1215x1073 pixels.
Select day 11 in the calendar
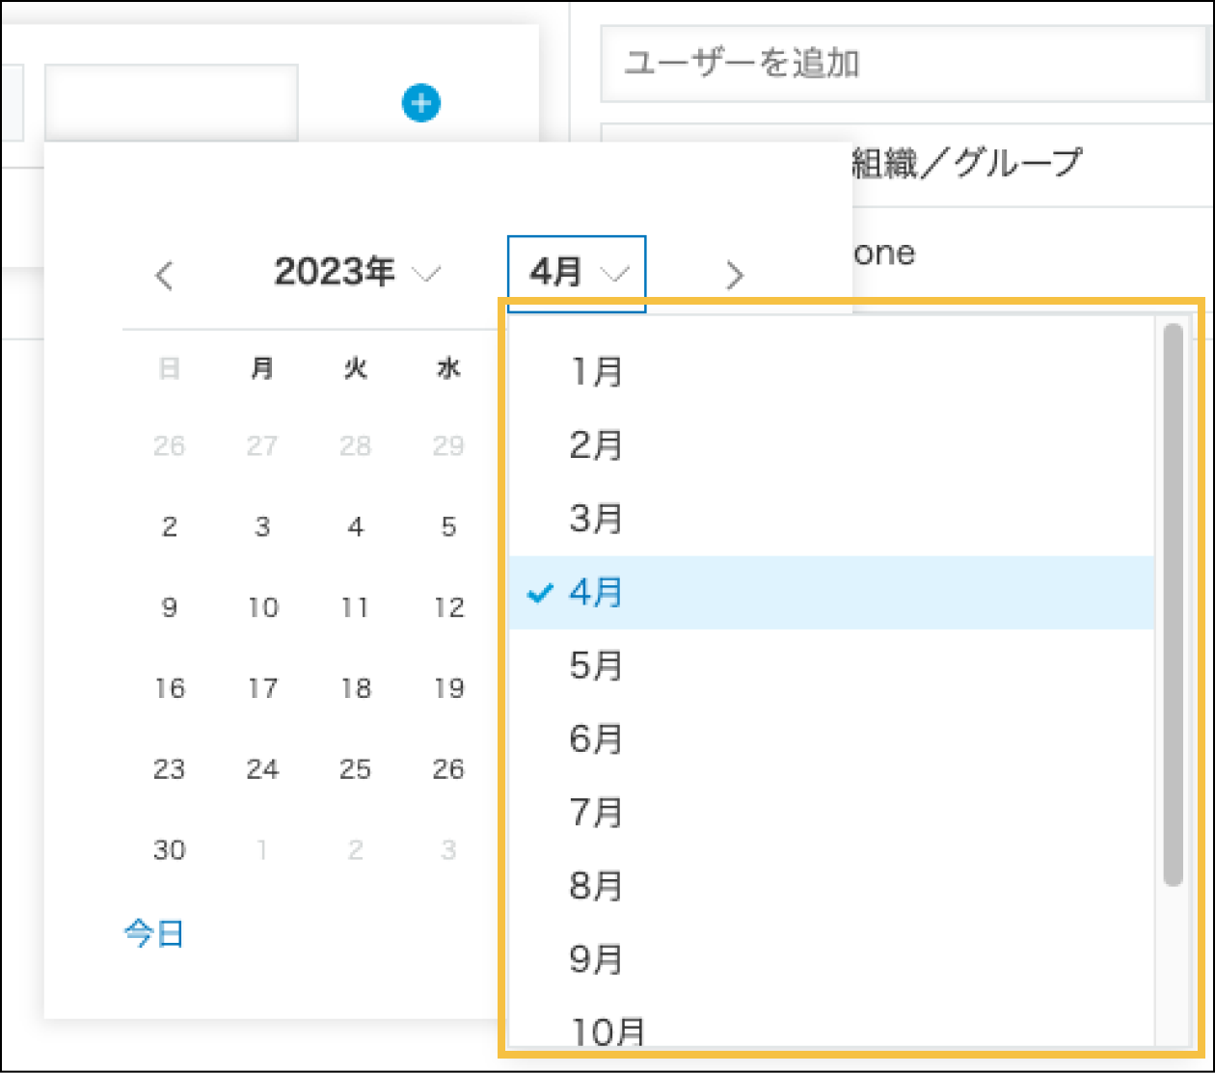point(355,608)
